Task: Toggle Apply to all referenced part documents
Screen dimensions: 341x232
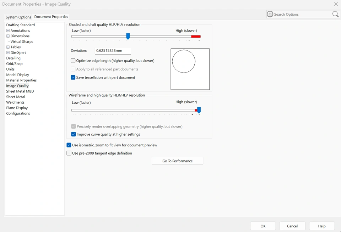Action: point(73,69)
